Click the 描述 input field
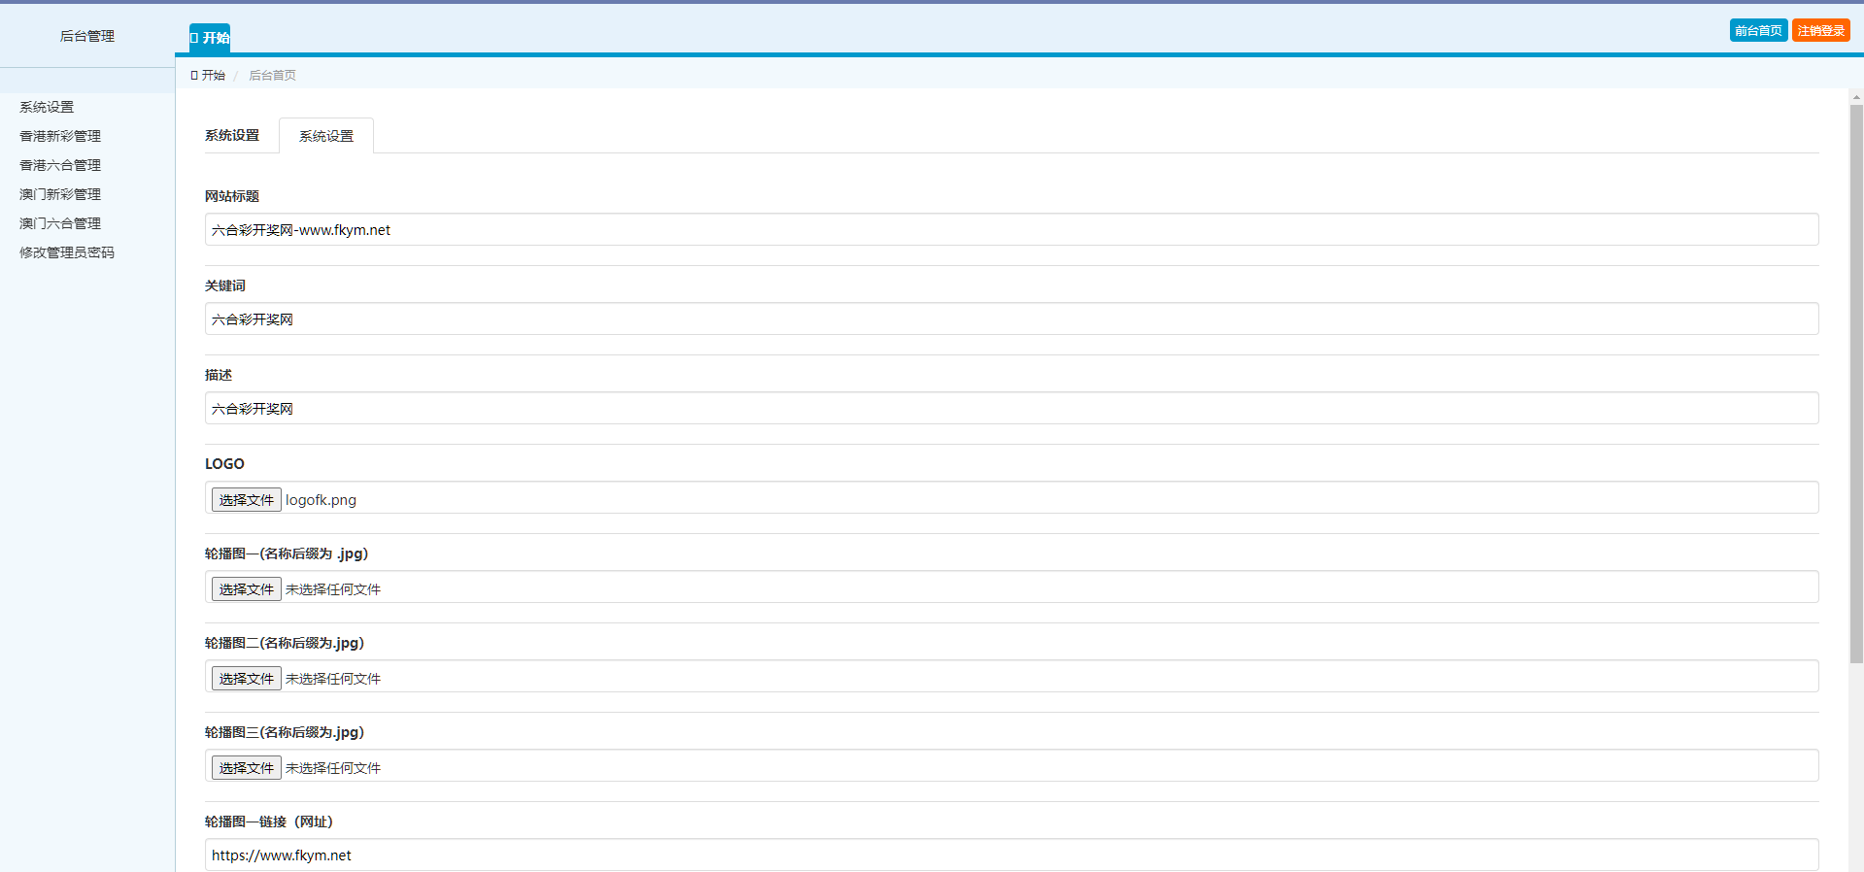This screenshot has width=1864, height=872. coord(1011,409)
